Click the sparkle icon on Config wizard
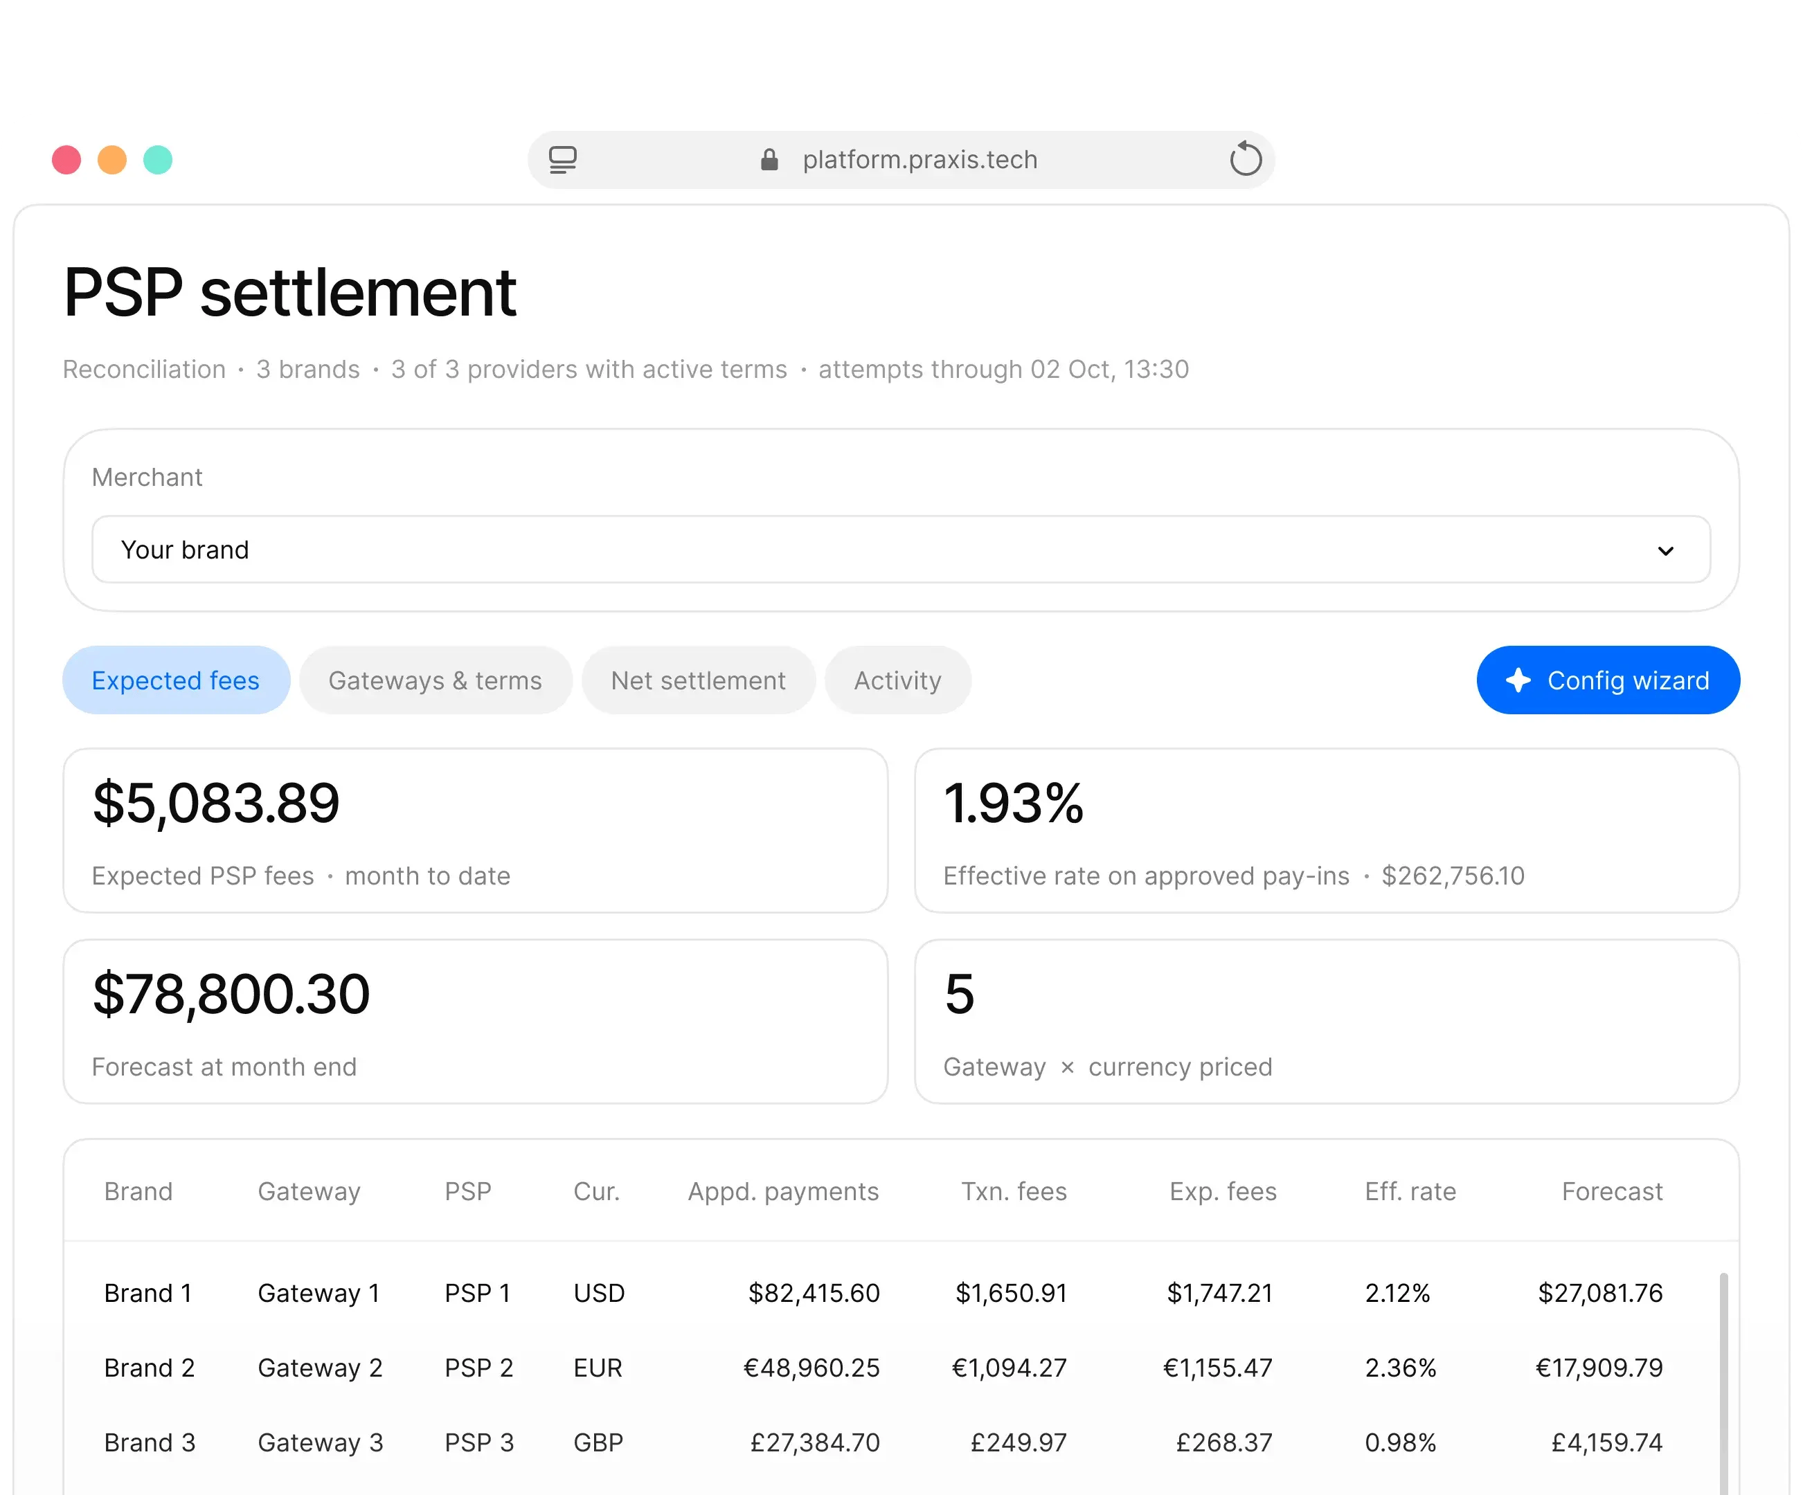1803x1495 pixels. click(x=1518, y=680)
